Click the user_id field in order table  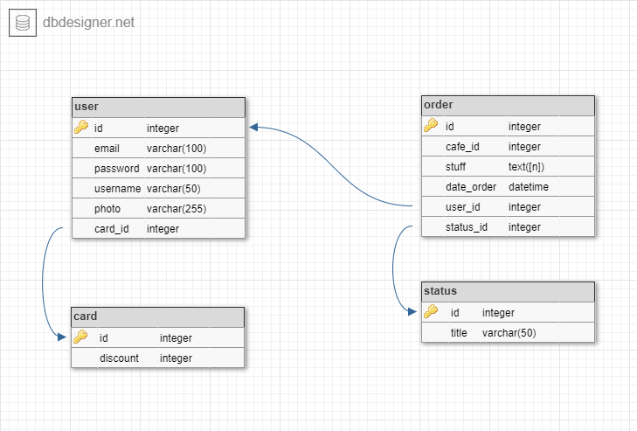pos(508,207)
